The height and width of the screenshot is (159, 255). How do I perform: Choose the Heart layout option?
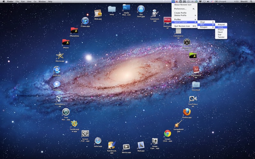click(x=221, y=32)
